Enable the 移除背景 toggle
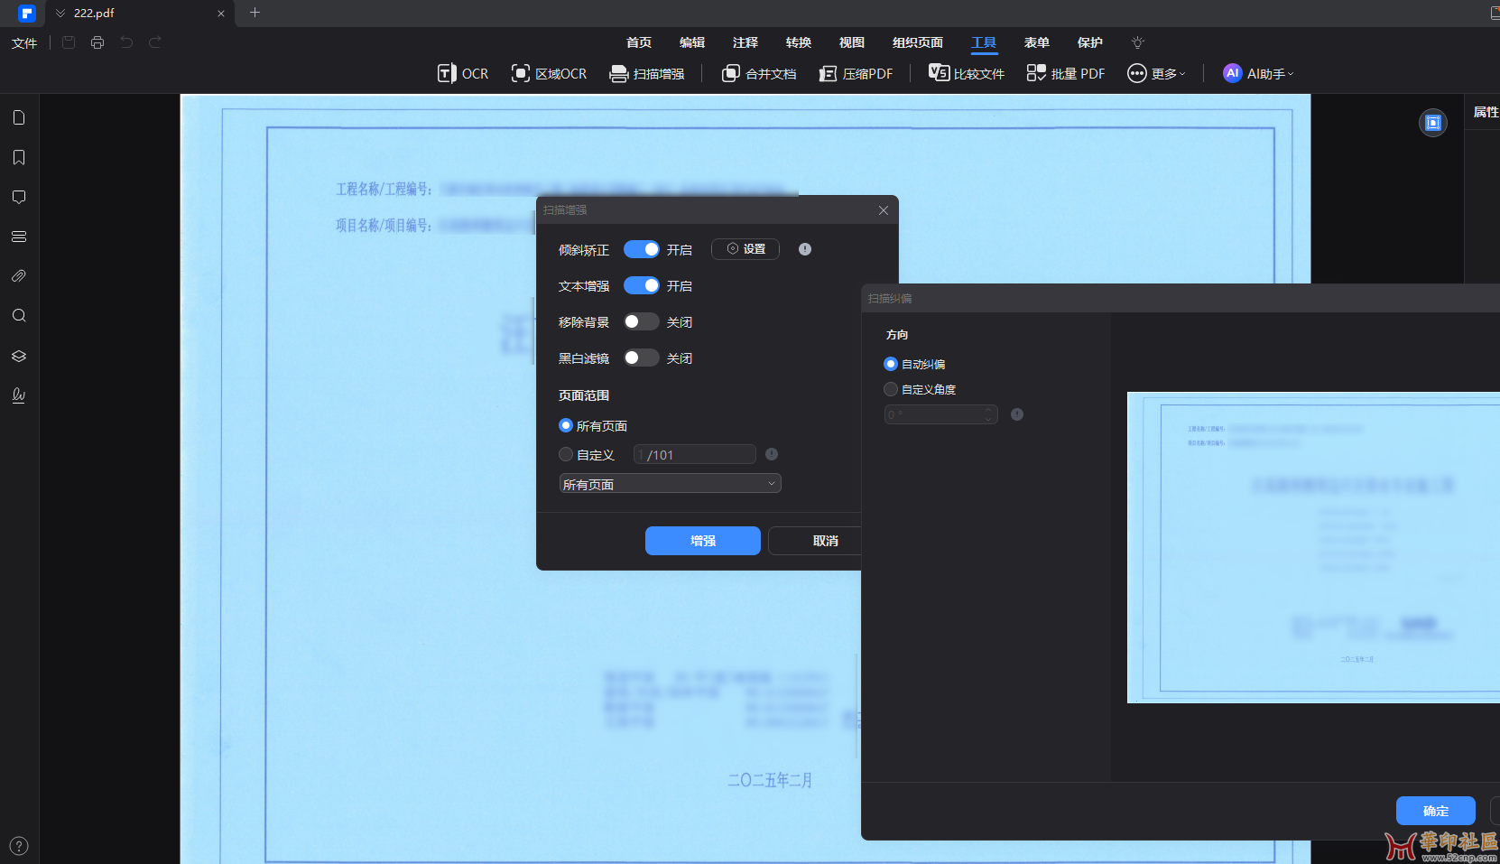 [x=641, y=322]
